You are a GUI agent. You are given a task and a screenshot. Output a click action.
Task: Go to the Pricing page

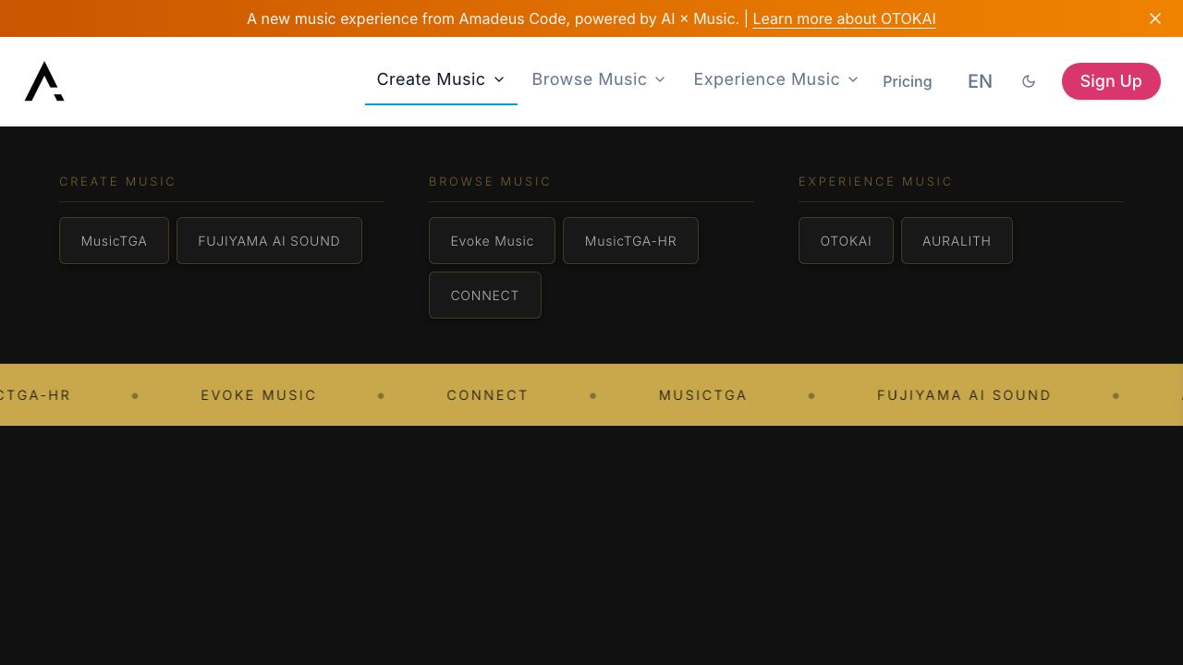click(908, 81)
